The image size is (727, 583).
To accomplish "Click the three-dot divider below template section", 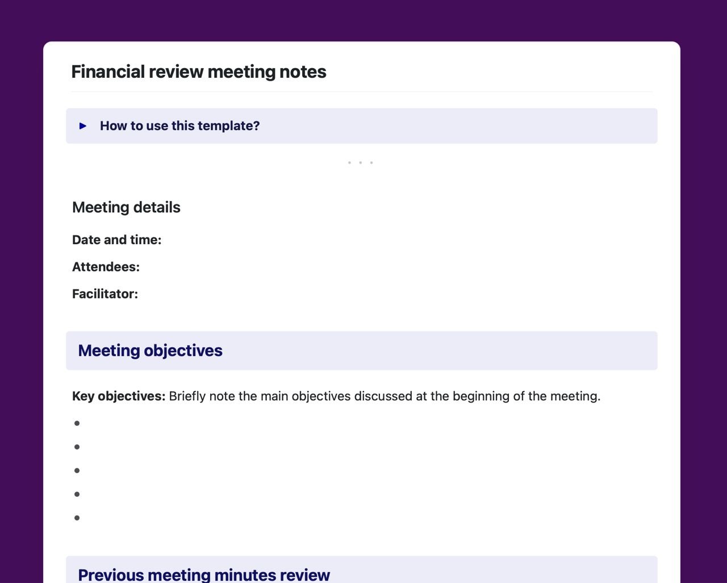I will click(x=361, y=162).
